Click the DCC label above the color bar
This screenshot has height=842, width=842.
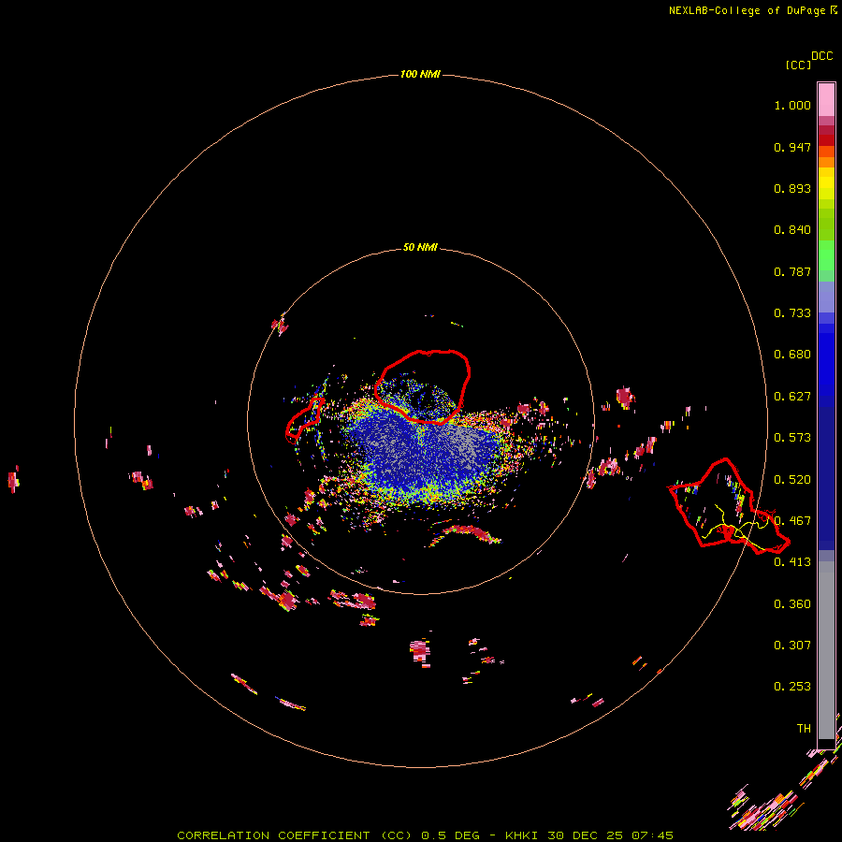coord(822,56)
